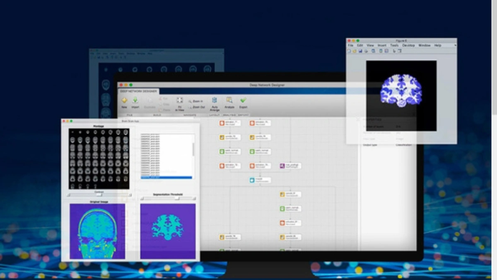Click the faded Copy item in the Build section
This screenshot has width=497, height=280.
164,105
